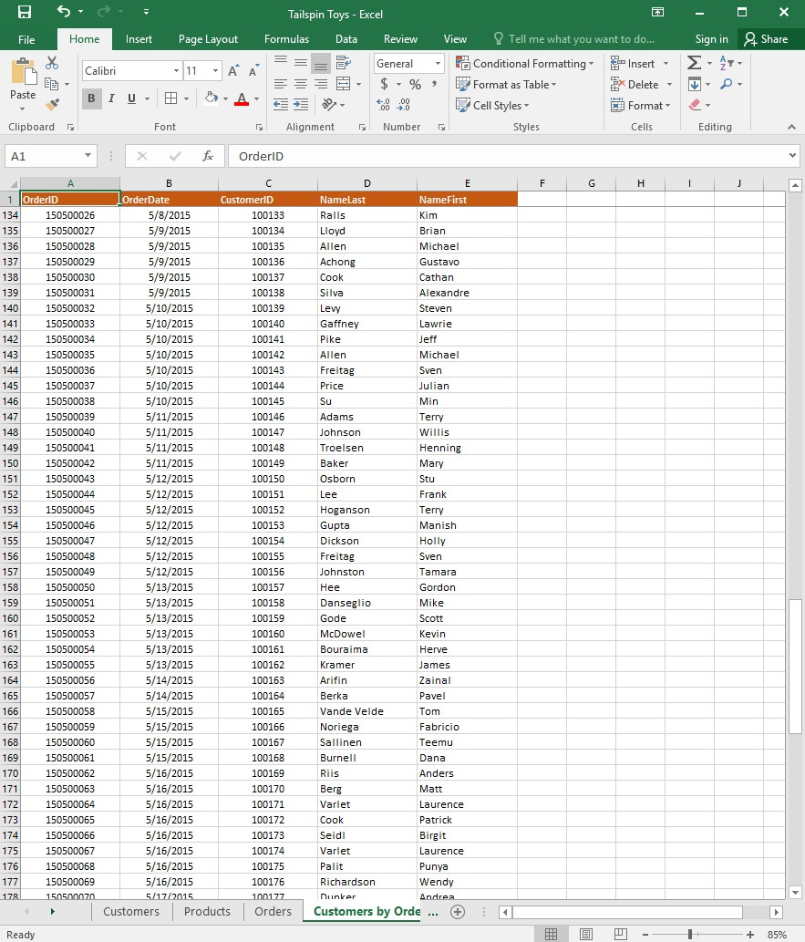Save the workbook with the Save icon
Image resolution: width=805 pixels, height=942 pixels.
click(x=24, y=12)
